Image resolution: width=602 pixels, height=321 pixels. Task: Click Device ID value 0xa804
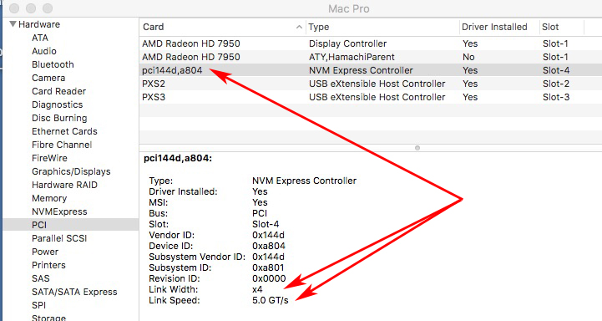269,246
